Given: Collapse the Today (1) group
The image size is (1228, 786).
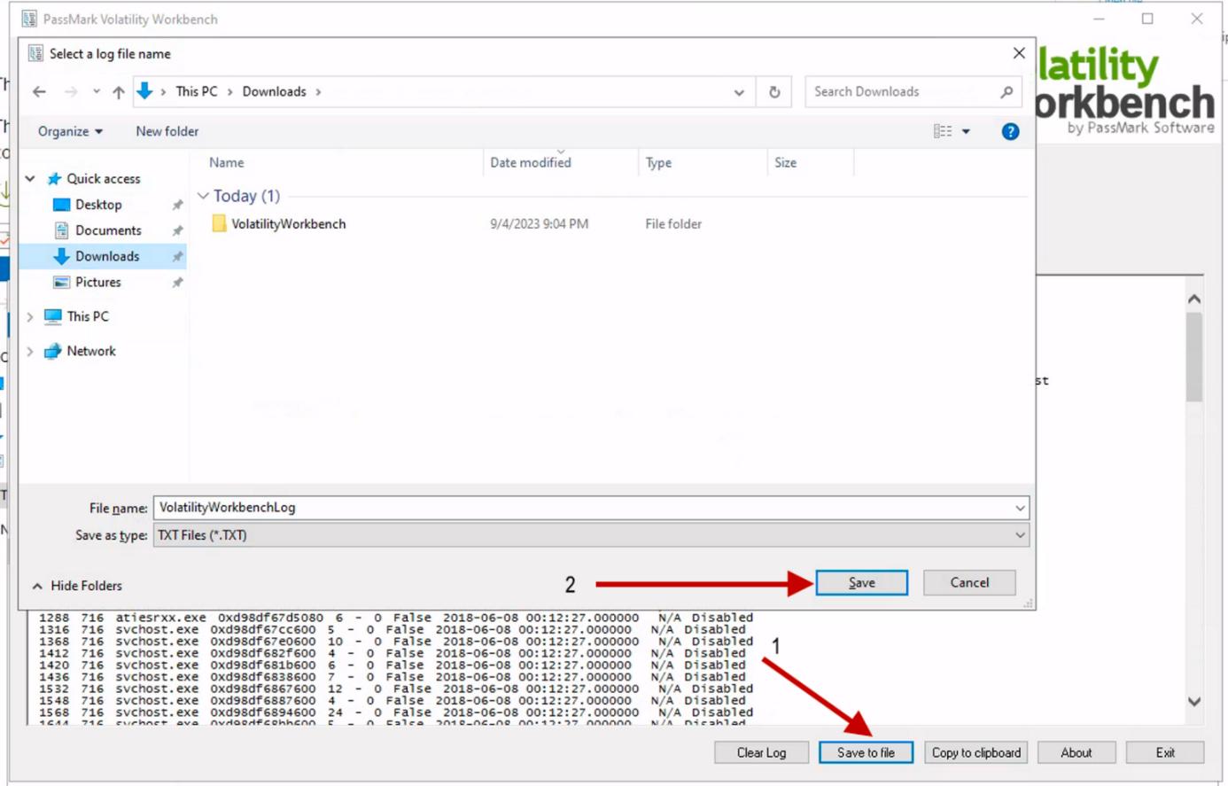Looking at the screenshot, I should (203, 196).
